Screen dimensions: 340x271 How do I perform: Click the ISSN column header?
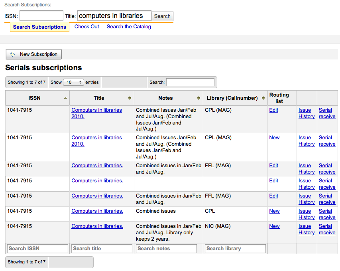click(x=37, y=98)
